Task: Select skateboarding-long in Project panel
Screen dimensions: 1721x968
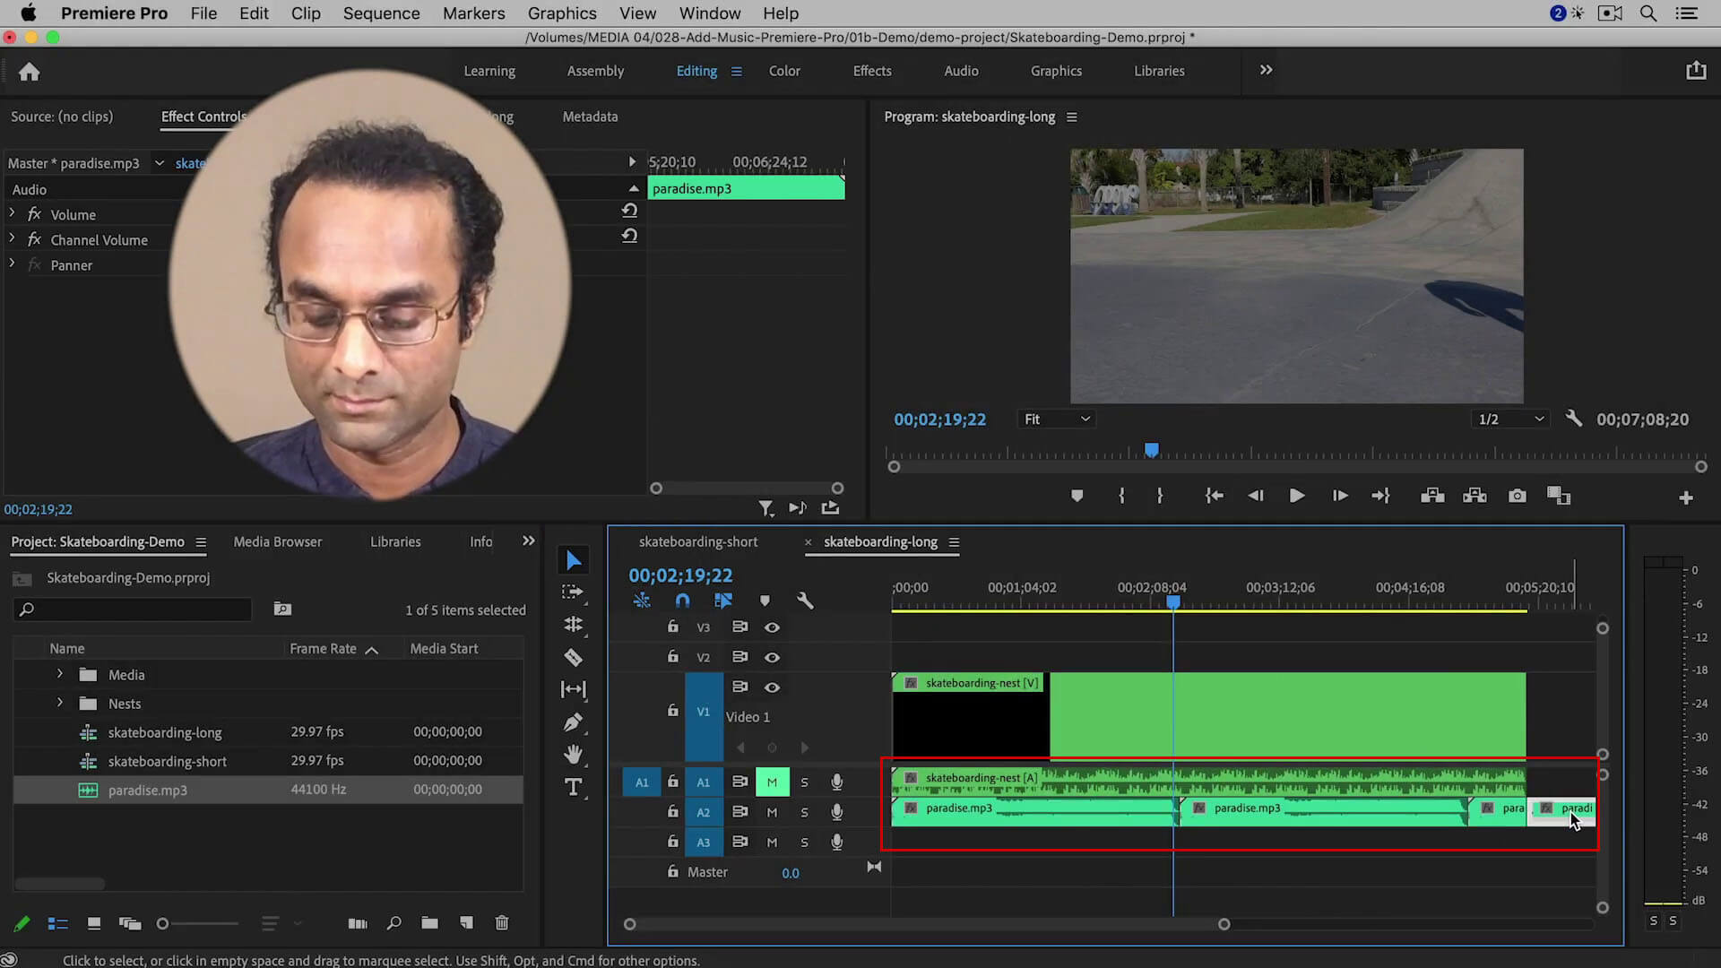Action: pos(165,732)
